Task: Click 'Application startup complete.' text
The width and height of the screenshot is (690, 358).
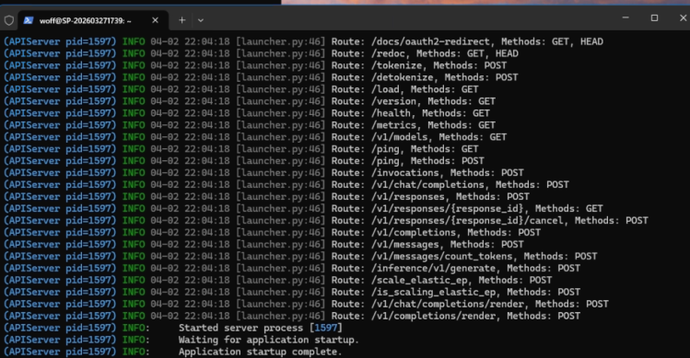Action: (261, 352)
